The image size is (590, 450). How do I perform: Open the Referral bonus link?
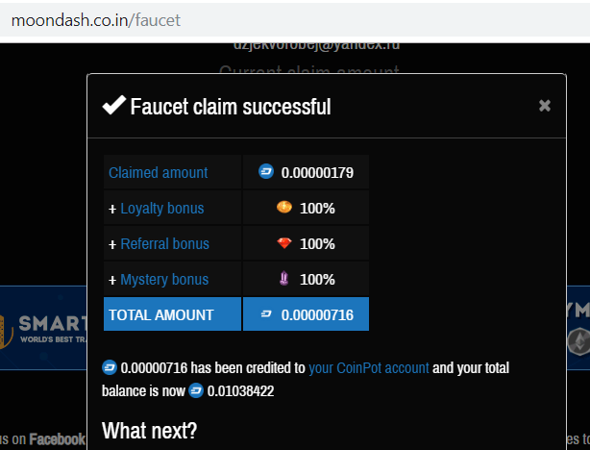[164, 244]
